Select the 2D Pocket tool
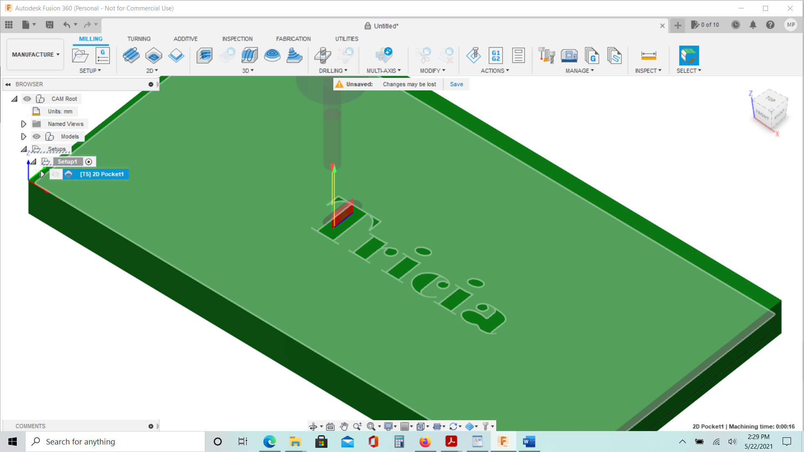The image size is (804, 452). tap(154, 55)
